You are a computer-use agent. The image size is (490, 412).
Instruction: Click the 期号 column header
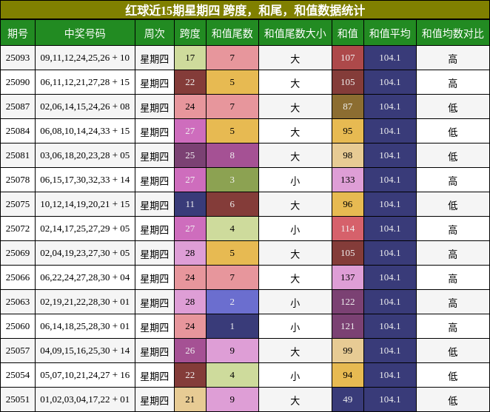click(18, 33)
